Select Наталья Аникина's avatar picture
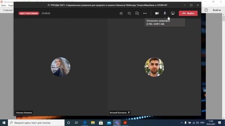The width and height of the screenshot is (225, 126). coord(60,67)
